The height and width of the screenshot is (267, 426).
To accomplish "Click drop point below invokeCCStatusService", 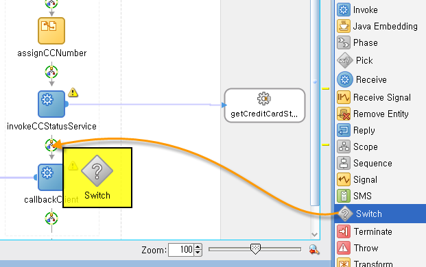I will [51, 145].
